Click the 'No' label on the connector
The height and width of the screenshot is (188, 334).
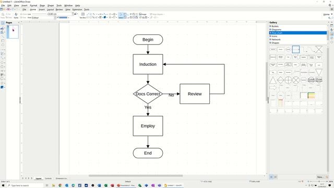(171, 95)
